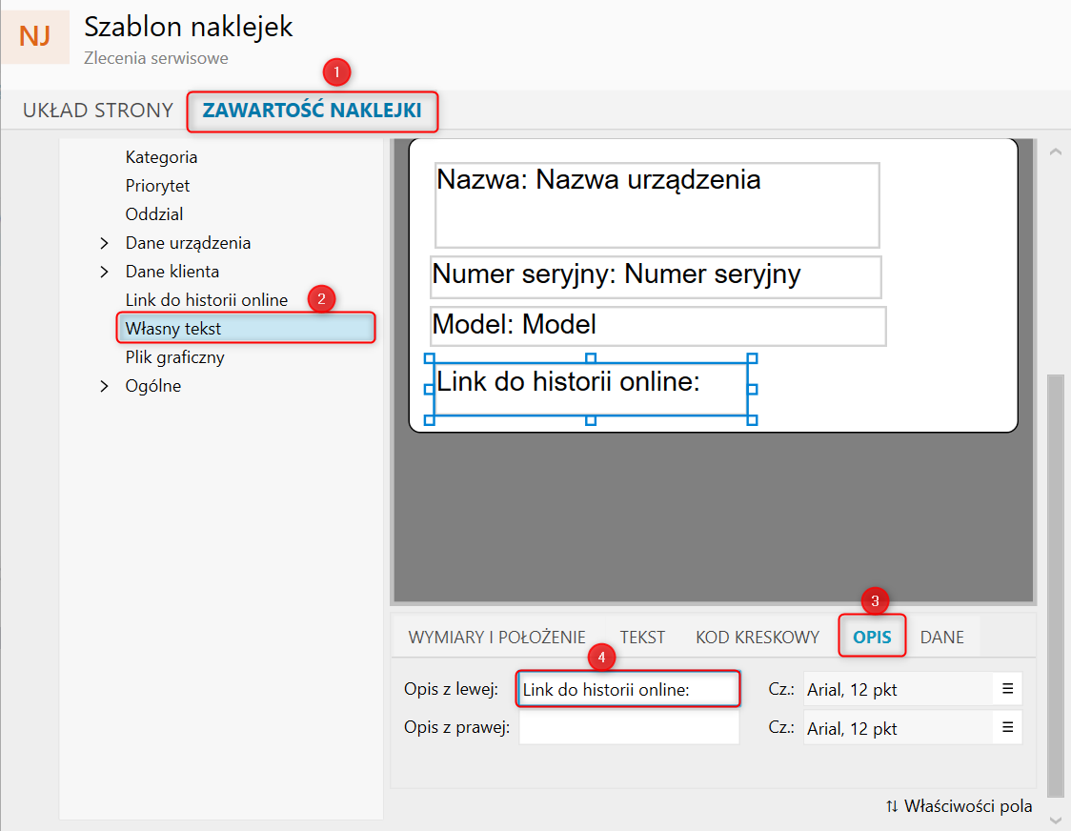Select Plik graficzny item
The image size is (1071, 831).
coord(175,357)
